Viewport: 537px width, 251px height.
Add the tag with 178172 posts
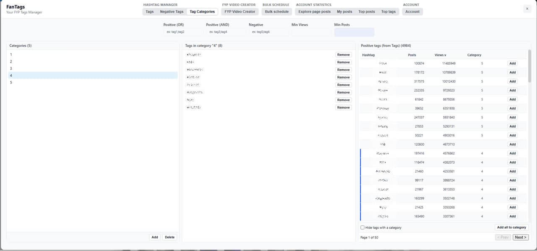tap(512, 73)
